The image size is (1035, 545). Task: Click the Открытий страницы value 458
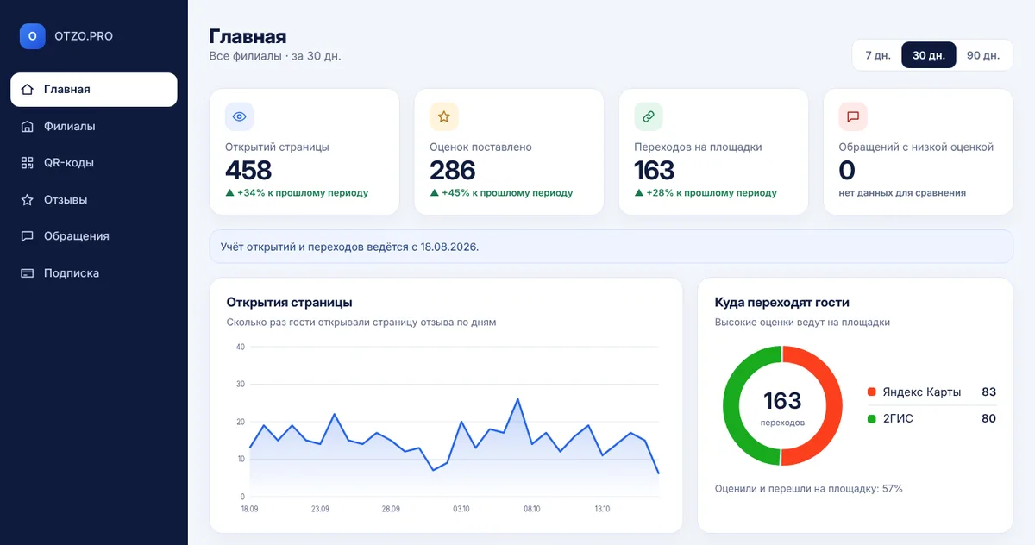[248, 170]
